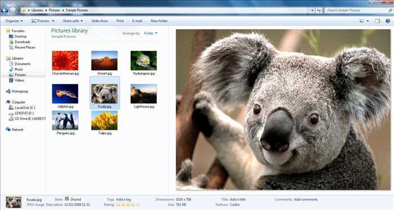Click Print in the toolbar

click(120, 21)
